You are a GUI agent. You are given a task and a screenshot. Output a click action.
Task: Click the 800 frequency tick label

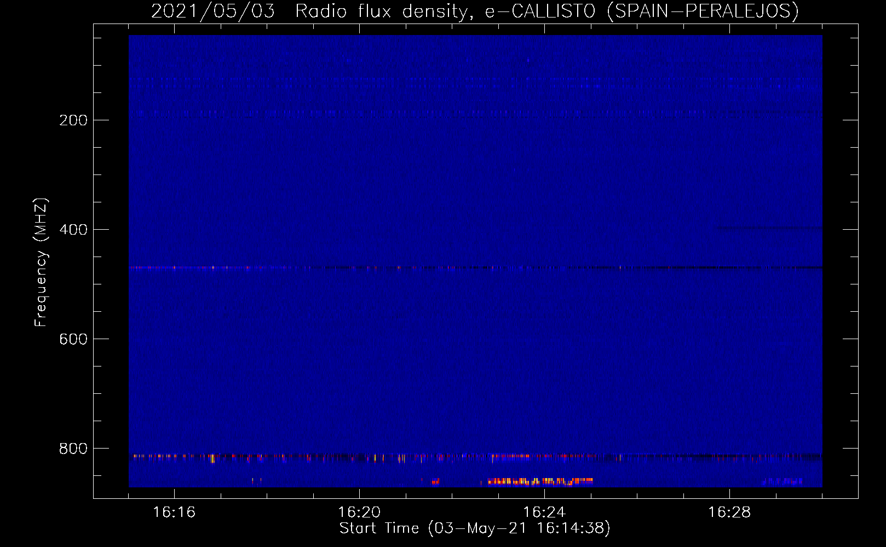coord(73,449)
